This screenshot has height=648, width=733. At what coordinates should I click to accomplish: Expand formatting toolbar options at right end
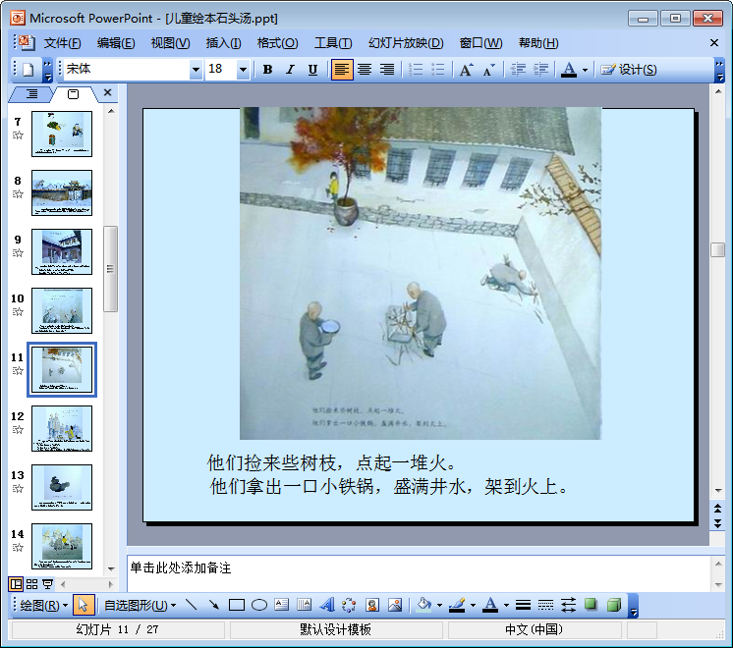[x=719, y=70]
